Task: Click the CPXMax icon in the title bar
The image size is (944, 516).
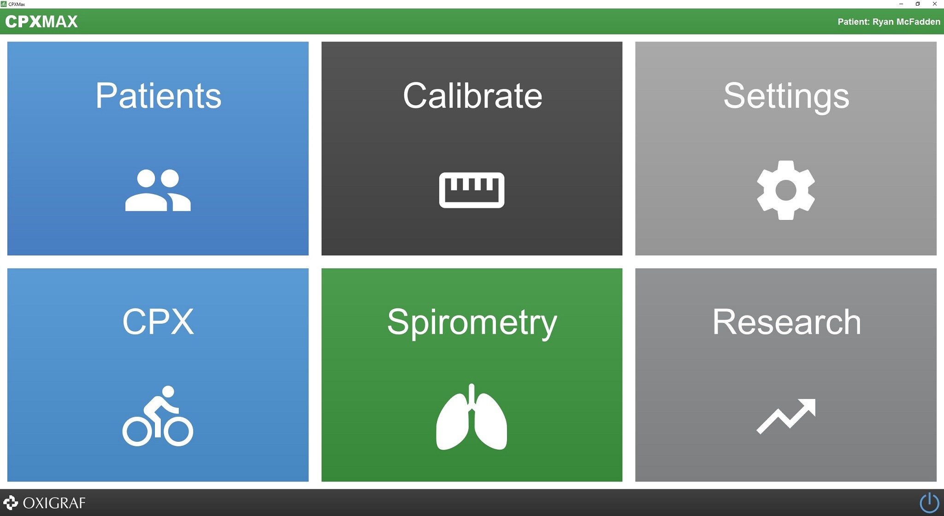Action: tap(4, 4)
